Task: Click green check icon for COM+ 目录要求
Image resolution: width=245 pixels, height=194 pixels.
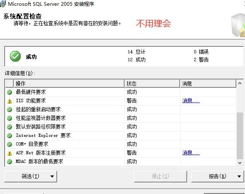Action: tap(10, 144)
